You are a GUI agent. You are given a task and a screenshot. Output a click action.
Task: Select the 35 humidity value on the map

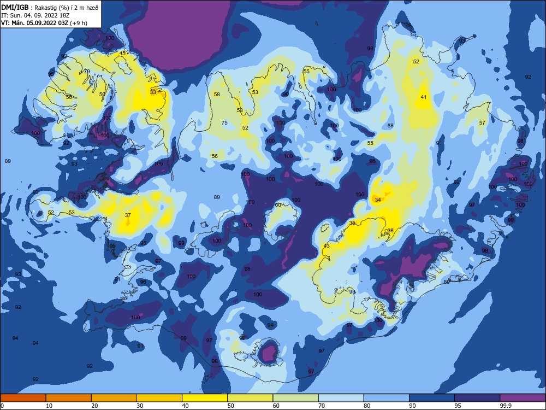352,223
